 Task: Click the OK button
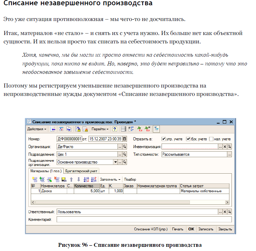(191, 229)
